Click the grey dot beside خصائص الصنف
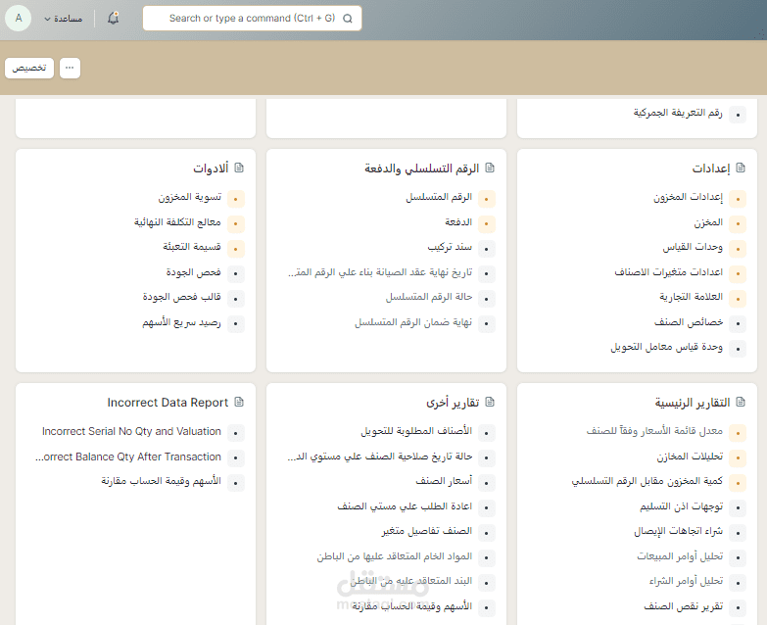Image resolution: width=767 pixels, height=625 pixels. 738,323
